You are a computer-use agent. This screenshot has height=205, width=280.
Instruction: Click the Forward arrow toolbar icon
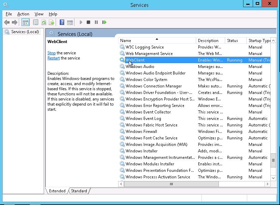14,22
